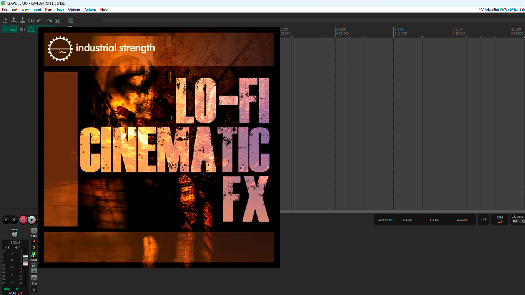
Task: Open the Actions menu
Action: [x=90, y=10]
